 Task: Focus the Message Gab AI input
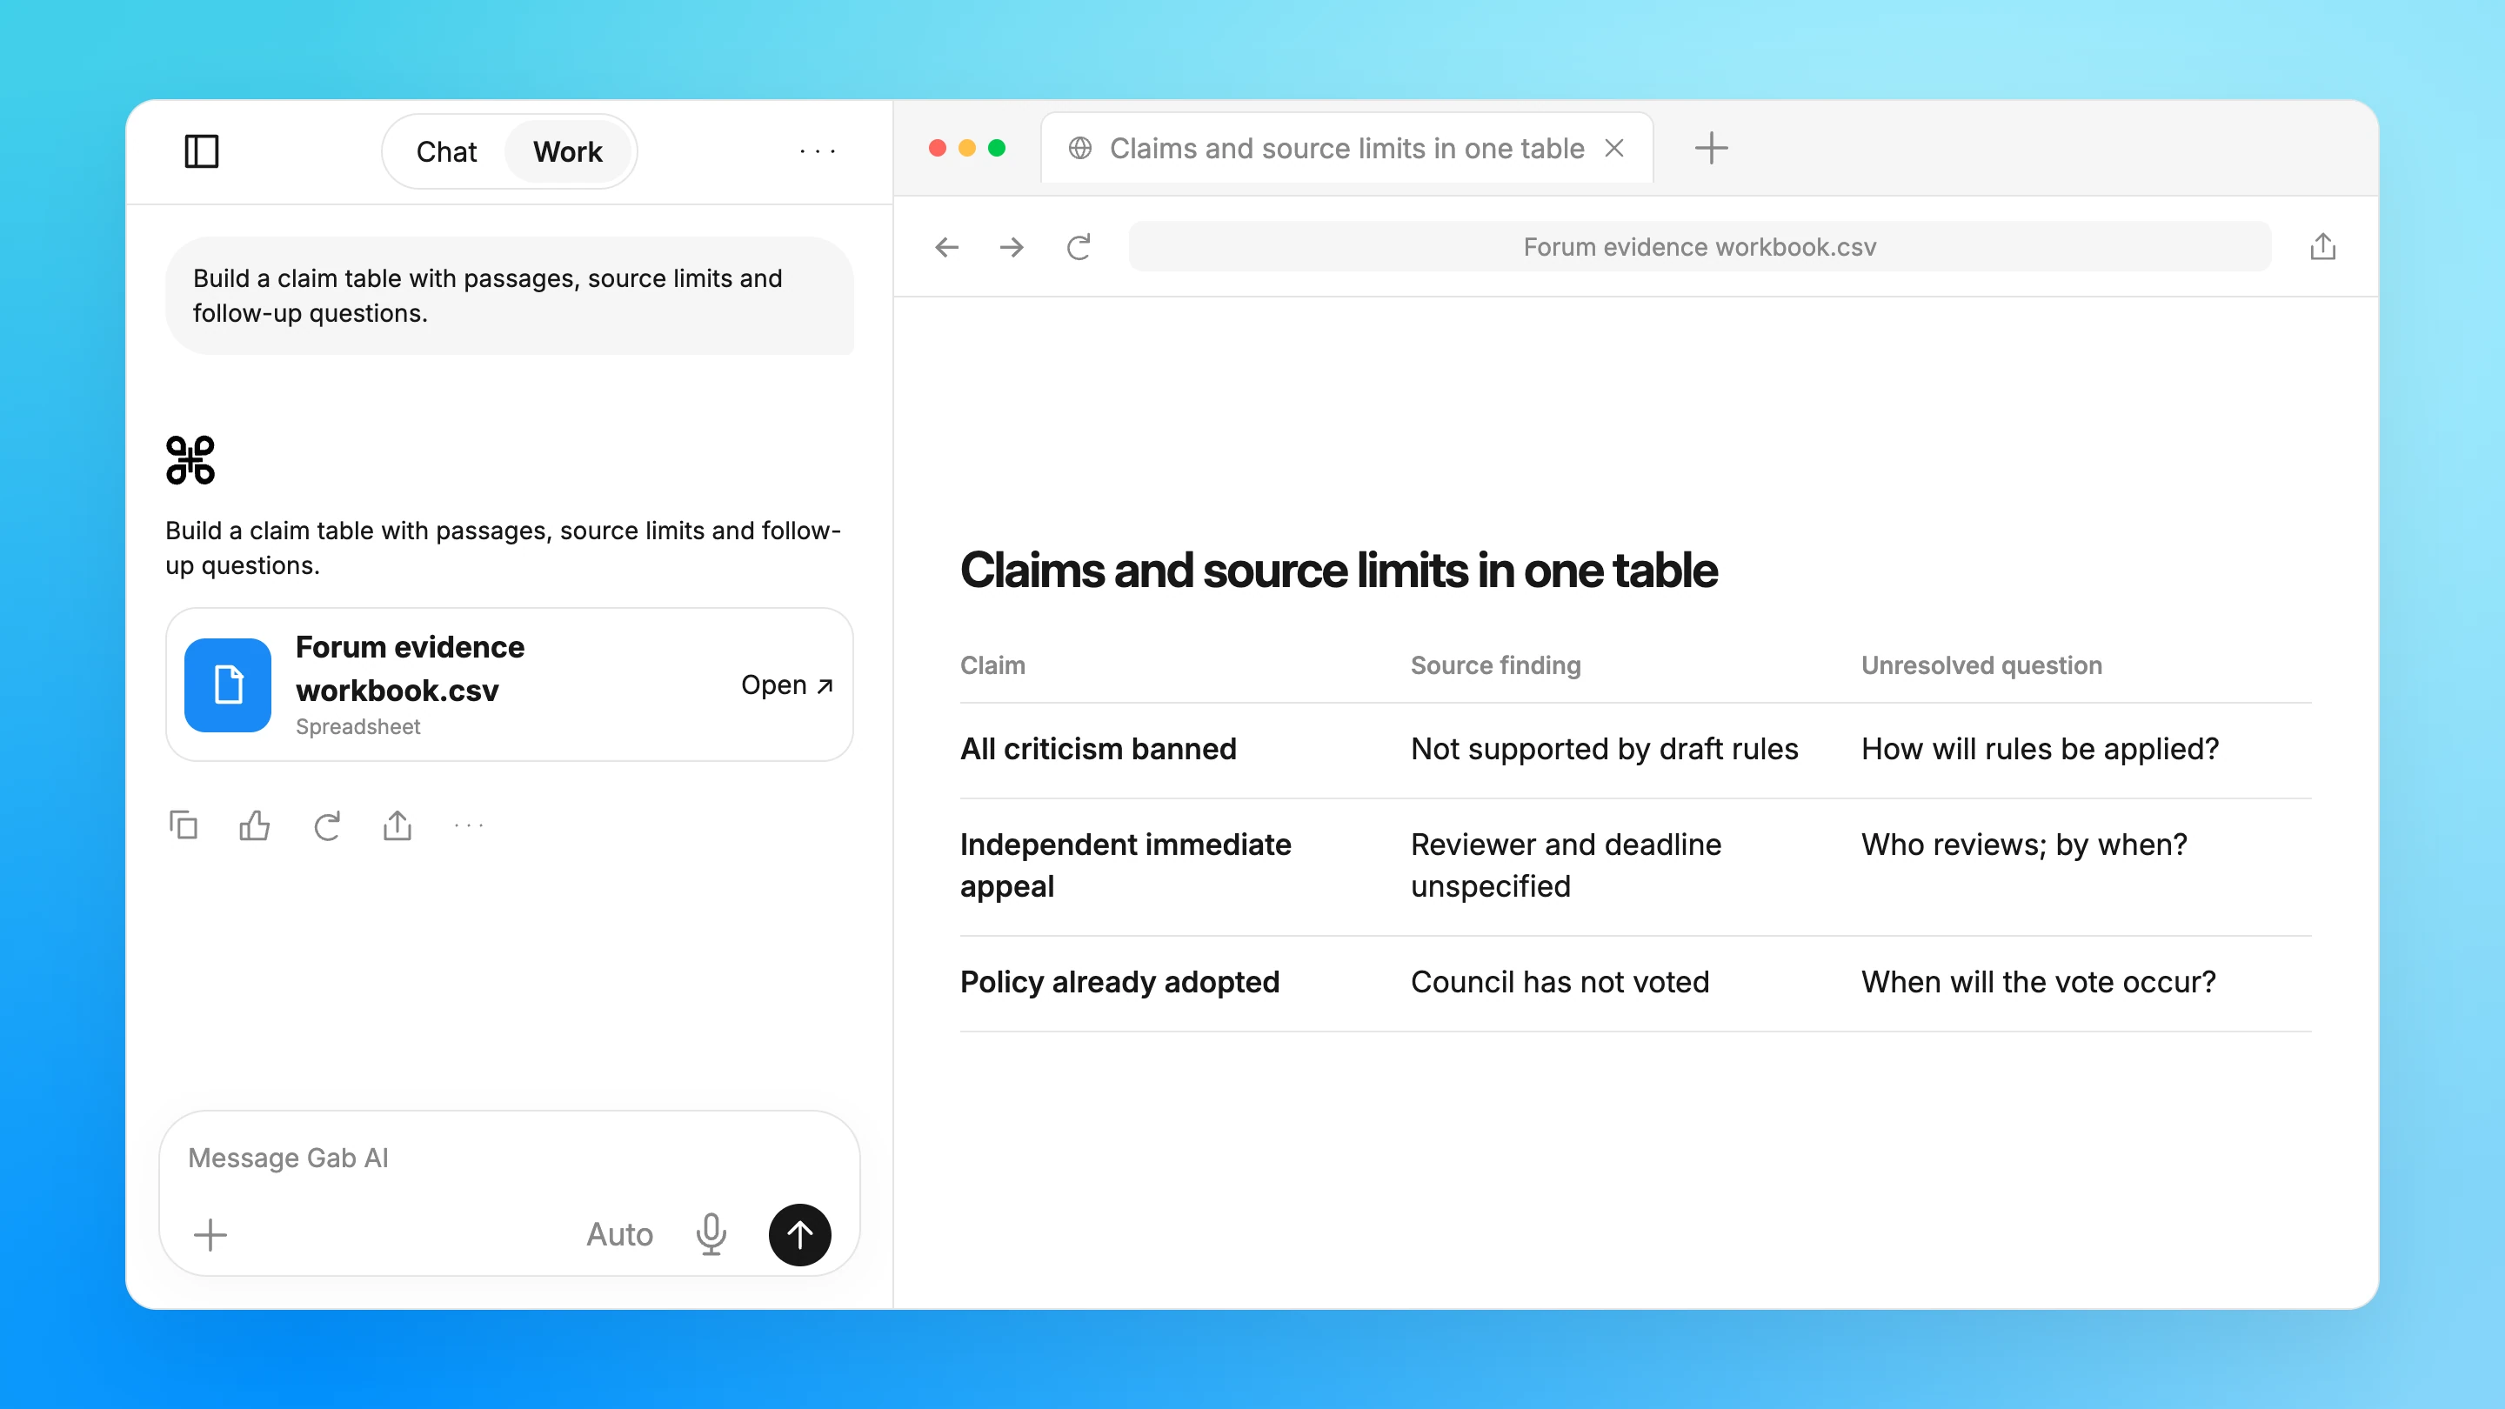click(x=510, y=1157)
